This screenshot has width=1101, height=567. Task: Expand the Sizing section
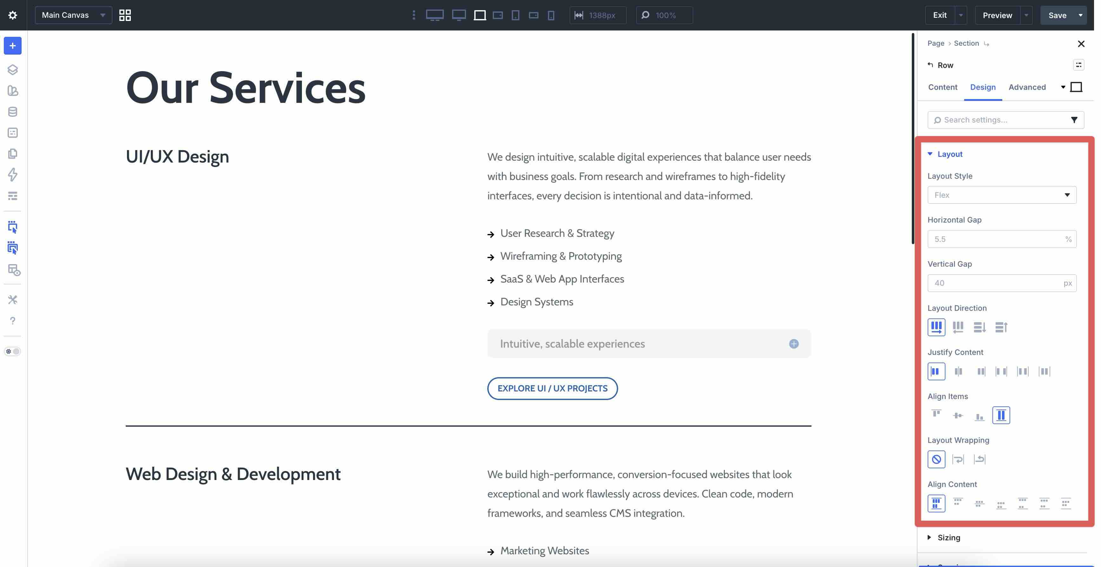[948, 537]
